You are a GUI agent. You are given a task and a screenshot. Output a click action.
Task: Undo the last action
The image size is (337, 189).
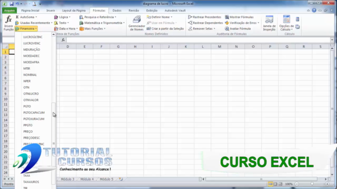point(17,4)
